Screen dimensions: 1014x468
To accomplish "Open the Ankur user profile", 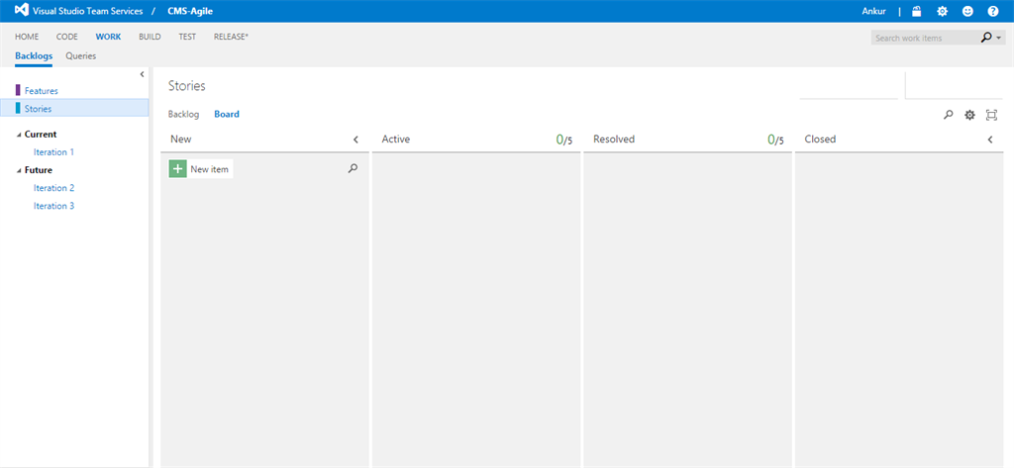I will click(x=874, y=11).
